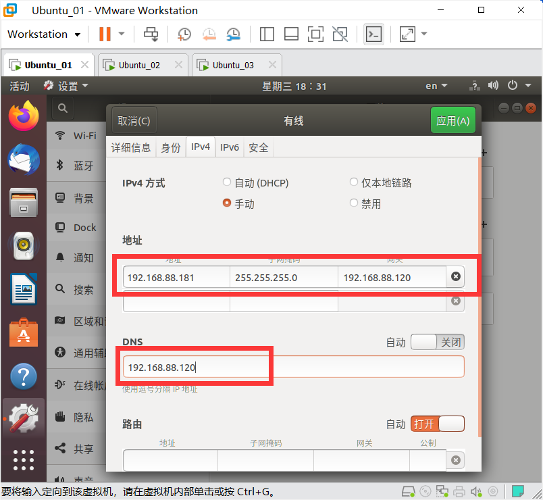Take a snapshot of this virtual machine
The width and height of the screenshot is (543, 500).
click(184, 34)
